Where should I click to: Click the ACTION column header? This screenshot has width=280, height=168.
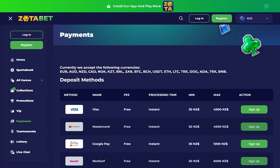click(245, 95)
